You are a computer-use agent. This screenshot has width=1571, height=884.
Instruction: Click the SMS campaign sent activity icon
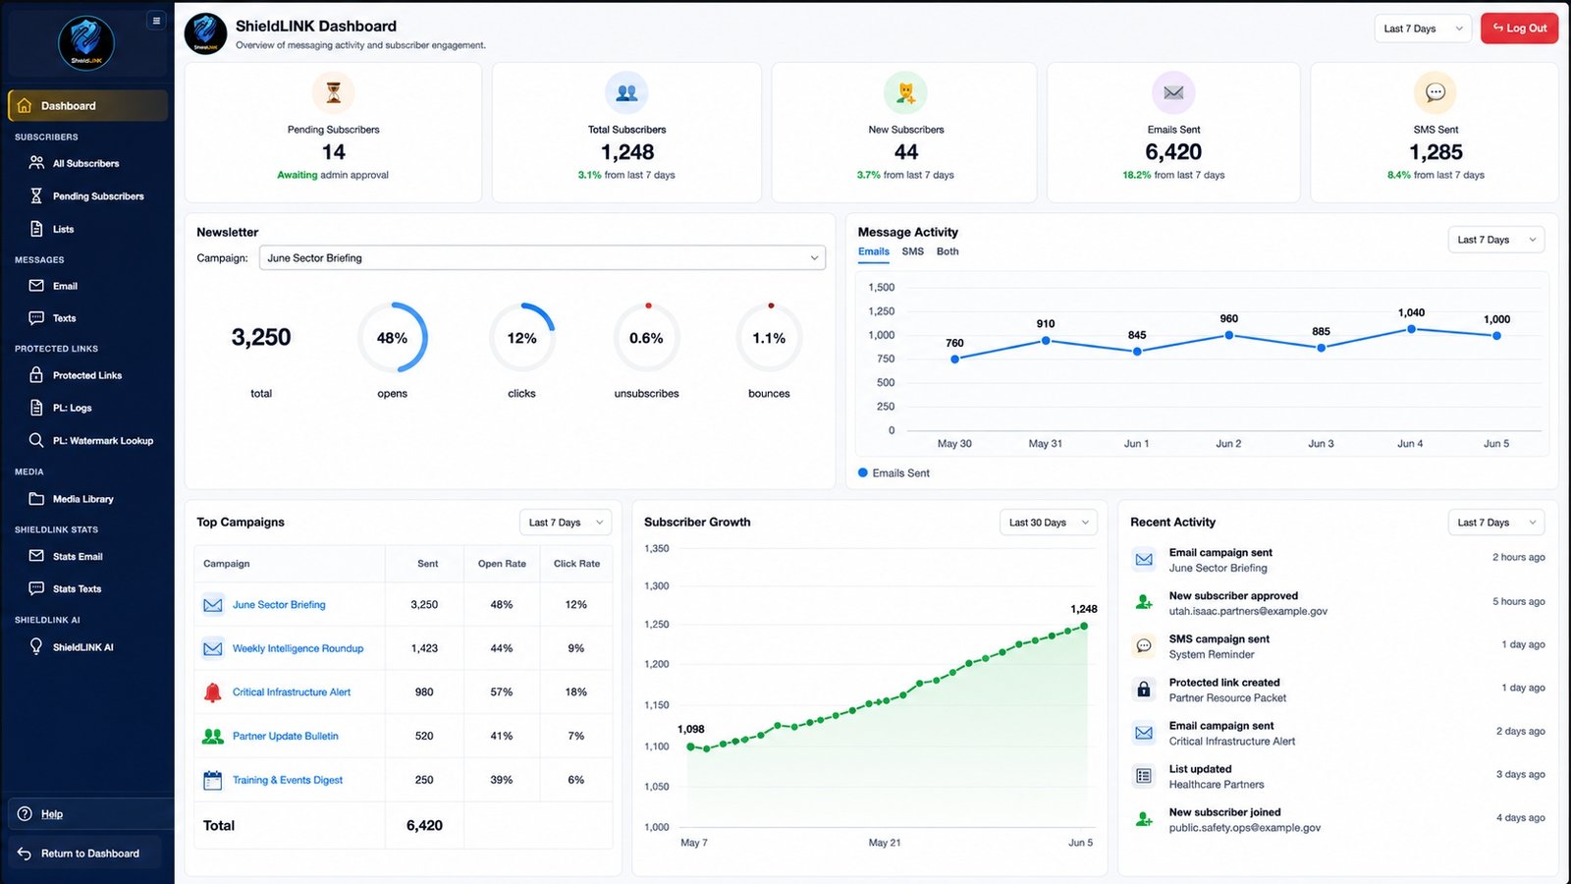(x=1144, y=646)
